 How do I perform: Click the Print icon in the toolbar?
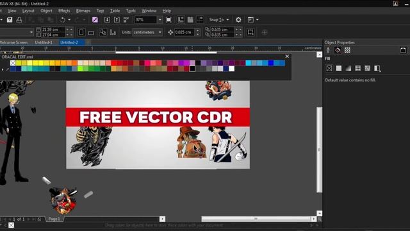point(19,20)
